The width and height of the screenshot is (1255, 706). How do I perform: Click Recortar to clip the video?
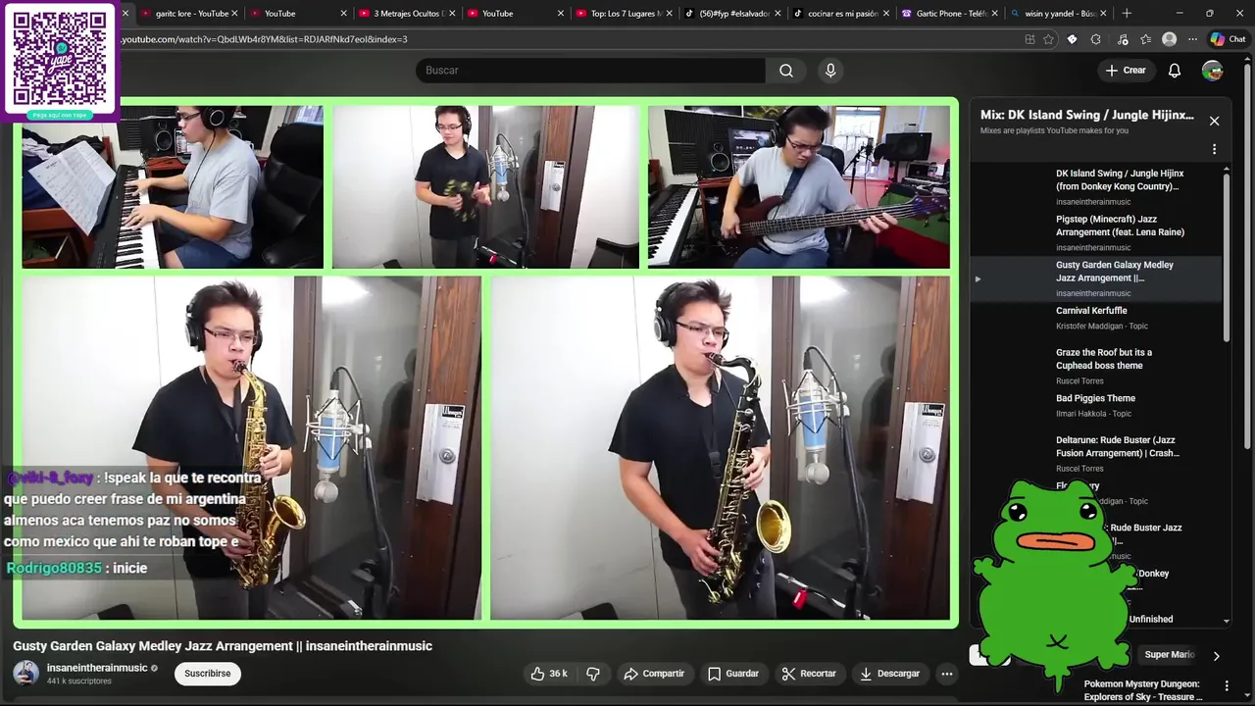(x=809, y=674)
